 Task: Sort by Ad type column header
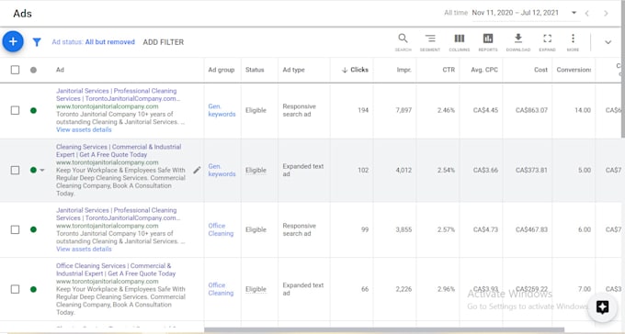pyautogui.click(x=293, y=70)
